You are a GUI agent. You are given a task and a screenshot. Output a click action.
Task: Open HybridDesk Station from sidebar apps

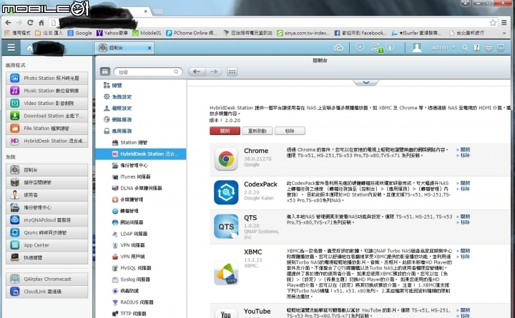[x=47, y=141]
